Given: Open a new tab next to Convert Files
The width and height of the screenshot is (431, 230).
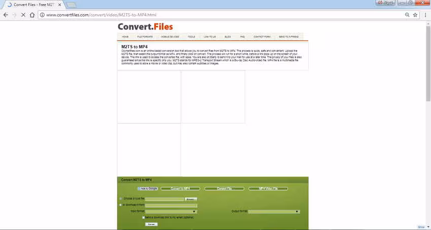Looking at the screenshot, I should point(71,5).
